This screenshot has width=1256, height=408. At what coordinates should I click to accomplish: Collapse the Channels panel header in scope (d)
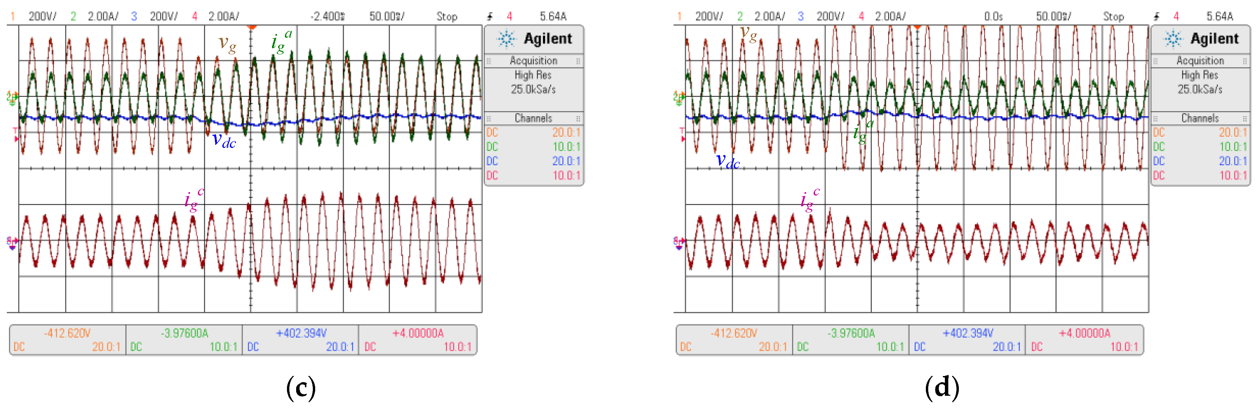click(x=1200, y=118)
